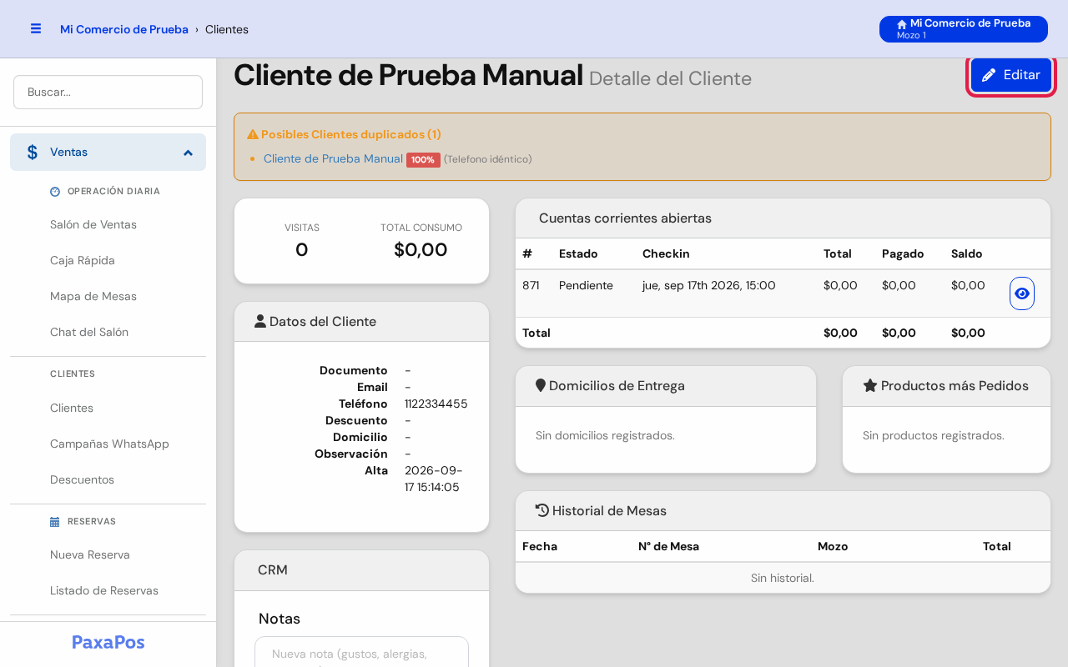Click checkin date jue, sep 17th 2026, 15:00
Image resolution: width=1068 pixels, height=667 pixels.
pyautogui.click(x=709, y=285)
